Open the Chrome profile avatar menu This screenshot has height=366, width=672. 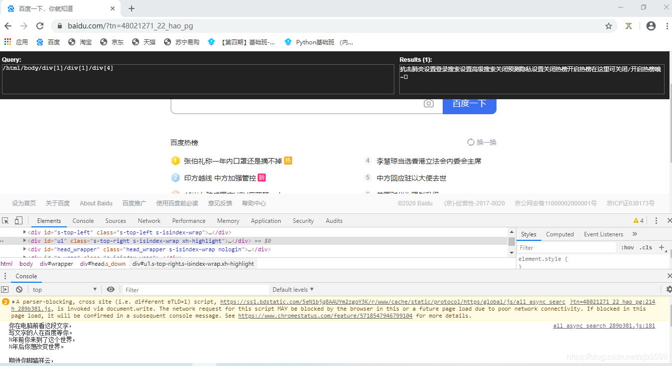pyautogui.click(x=651, y=26)
